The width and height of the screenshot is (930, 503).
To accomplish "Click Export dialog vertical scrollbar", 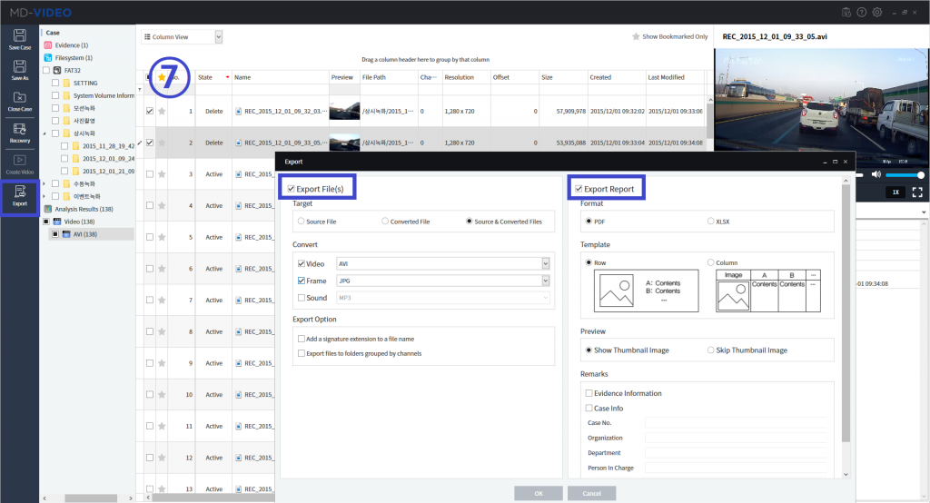I will coord(846,312).
